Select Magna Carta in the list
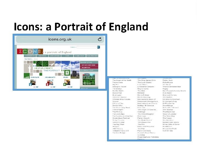 pyautogui.click(x=143, y=89)
